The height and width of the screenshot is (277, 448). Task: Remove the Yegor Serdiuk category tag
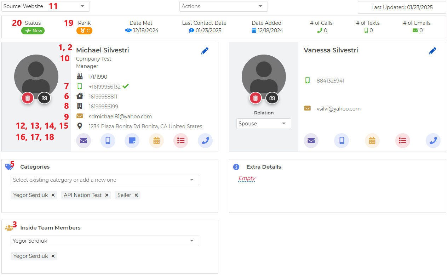53,195
